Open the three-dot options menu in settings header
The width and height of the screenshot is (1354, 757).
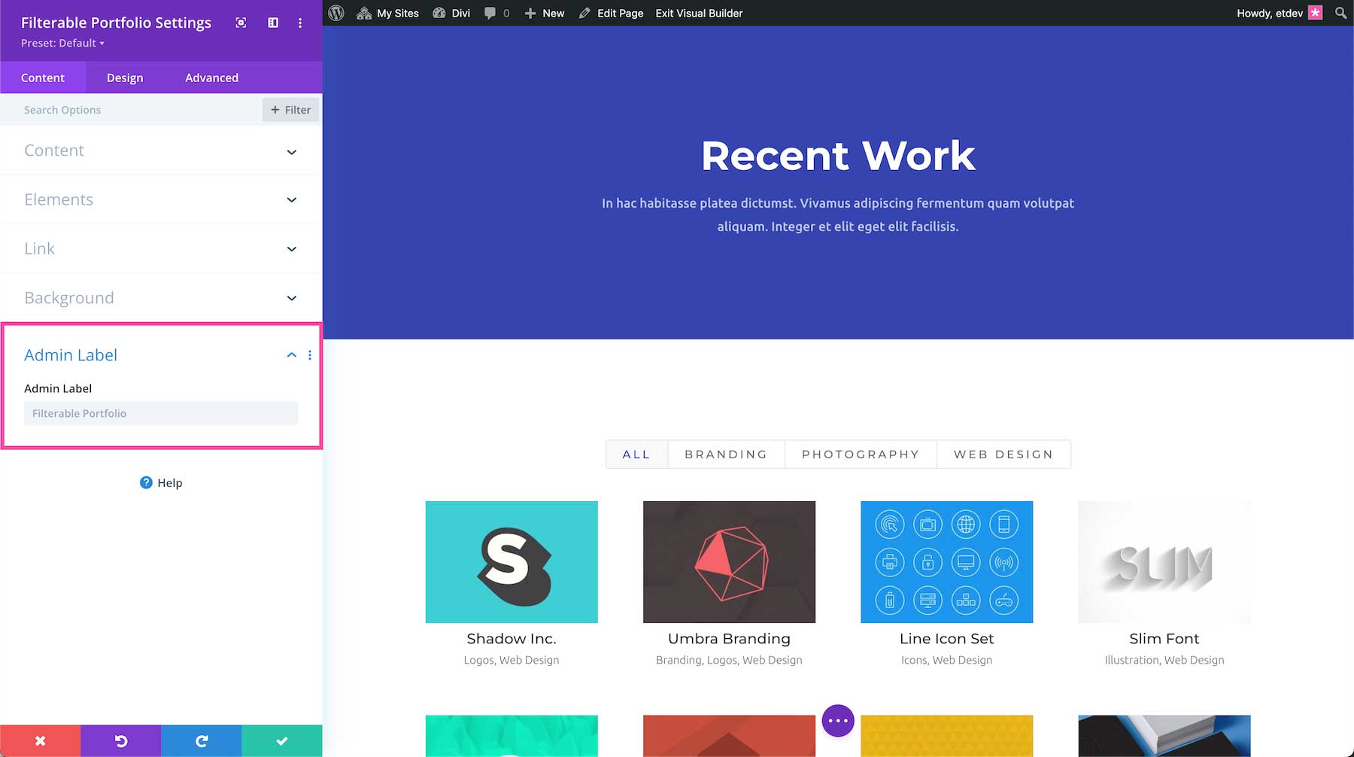pyautogui.click(x=300, y=23)
